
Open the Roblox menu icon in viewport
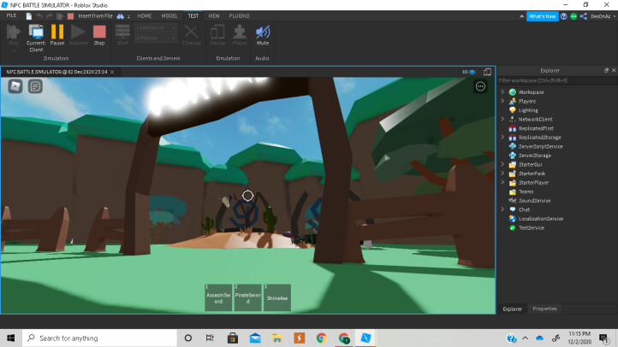click(15, 86)
